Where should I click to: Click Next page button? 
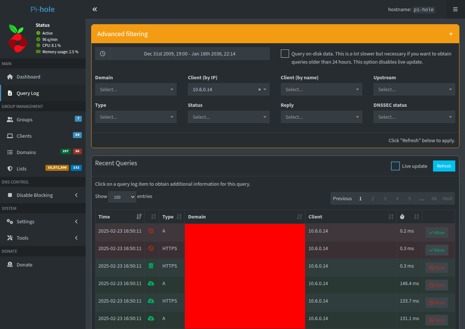click(448, 198)
